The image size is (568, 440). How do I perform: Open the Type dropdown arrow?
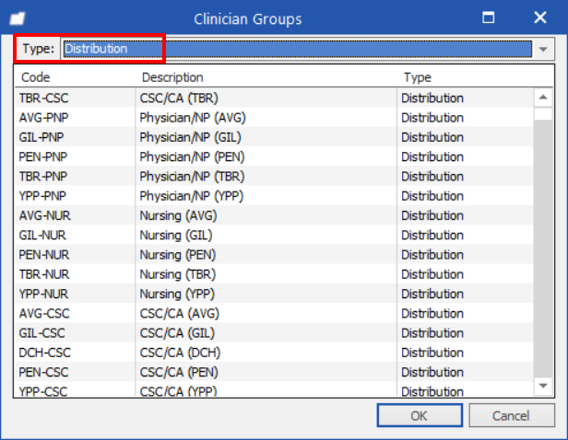(x=543, y=49)
